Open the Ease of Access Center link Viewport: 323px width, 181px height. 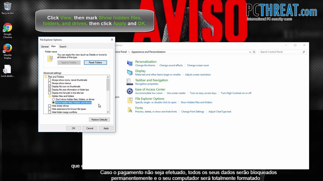pos(150,89)
